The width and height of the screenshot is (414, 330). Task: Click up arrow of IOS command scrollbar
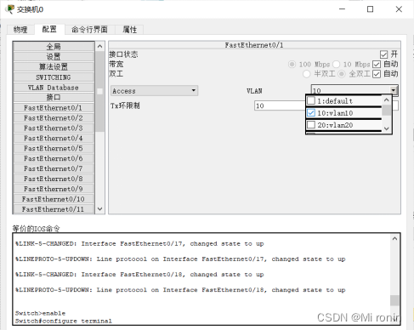click(394, 239)
